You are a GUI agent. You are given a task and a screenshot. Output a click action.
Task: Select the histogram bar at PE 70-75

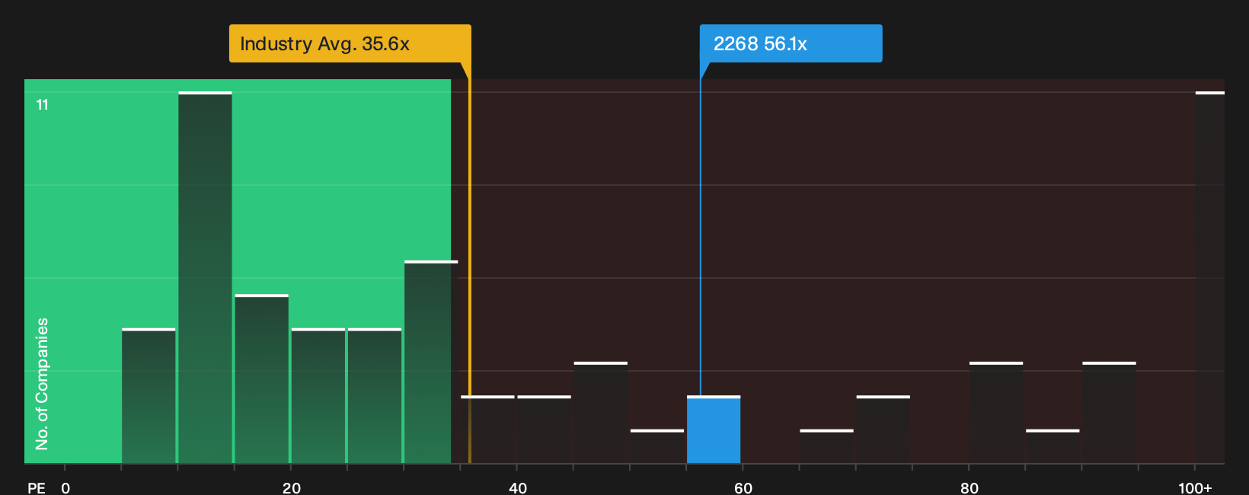point(883,430)
